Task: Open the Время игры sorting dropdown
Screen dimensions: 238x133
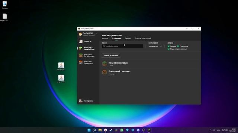Action: click(x=155, y=46)
